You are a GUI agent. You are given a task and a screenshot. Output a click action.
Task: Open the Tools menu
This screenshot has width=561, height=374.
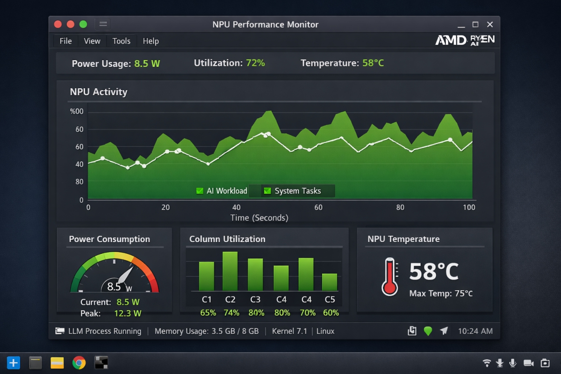[122, 41]
